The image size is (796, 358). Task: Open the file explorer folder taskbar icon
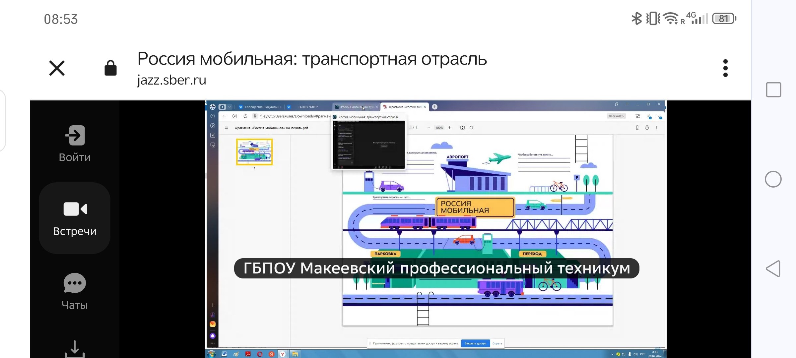(295, 354)
